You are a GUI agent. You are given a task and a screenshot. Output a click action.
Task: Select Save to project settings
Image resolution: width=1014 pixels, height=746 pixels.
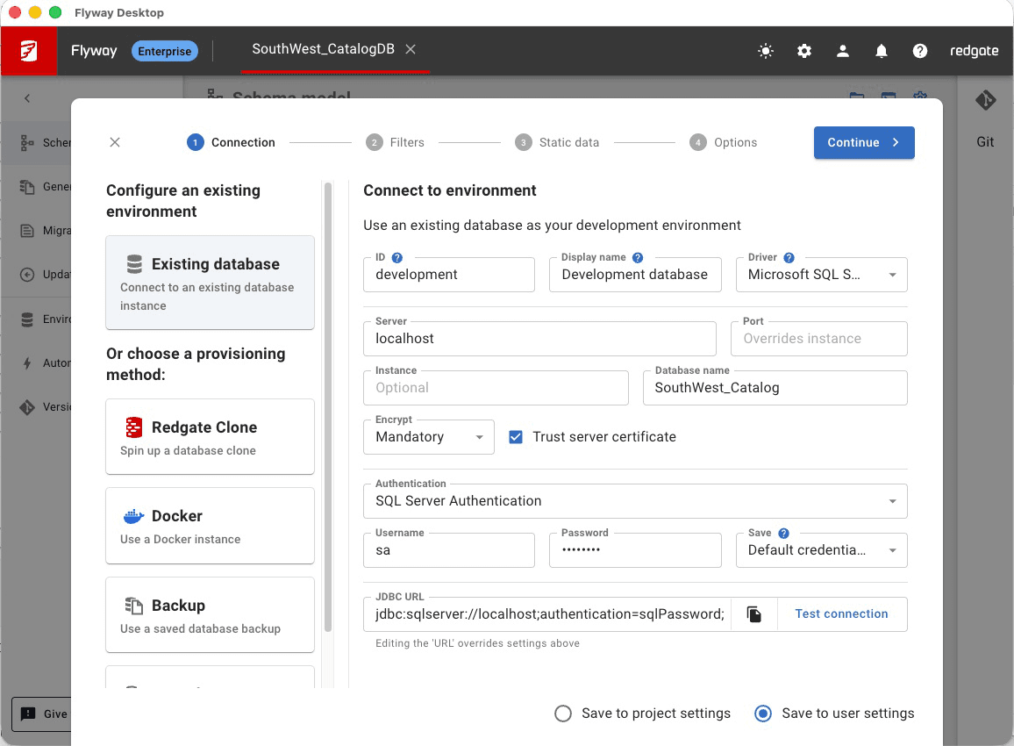(x=563, y=713)
